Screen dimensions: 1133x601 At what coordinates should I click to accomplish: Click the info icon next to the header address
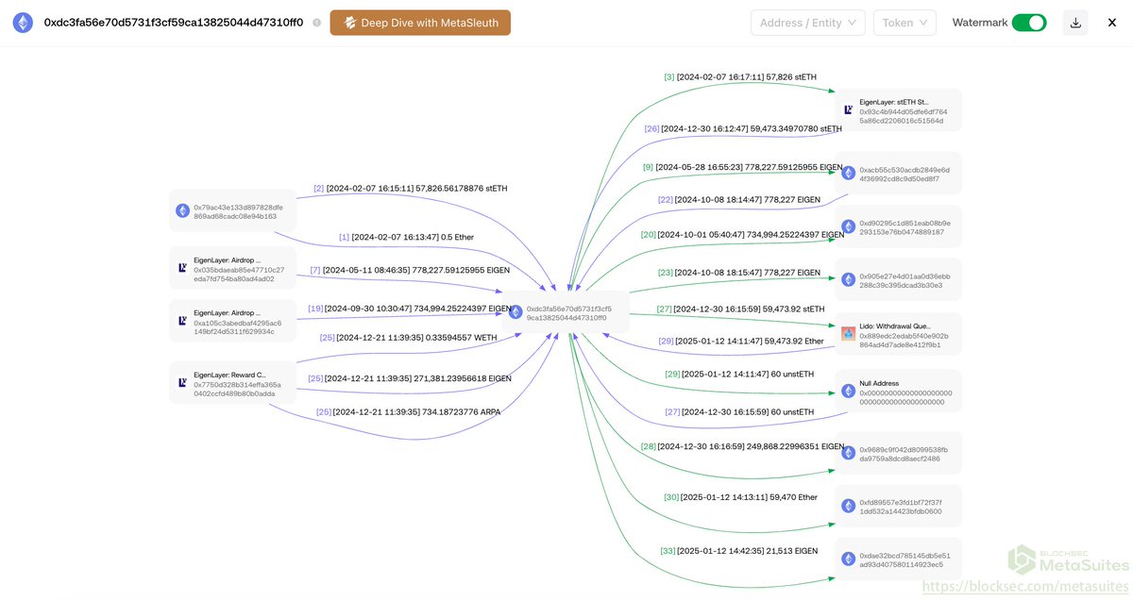click(316, 23)
